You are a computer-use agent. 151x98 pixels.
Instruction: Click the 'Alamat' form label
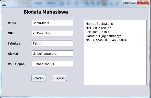tap(13, 54)
